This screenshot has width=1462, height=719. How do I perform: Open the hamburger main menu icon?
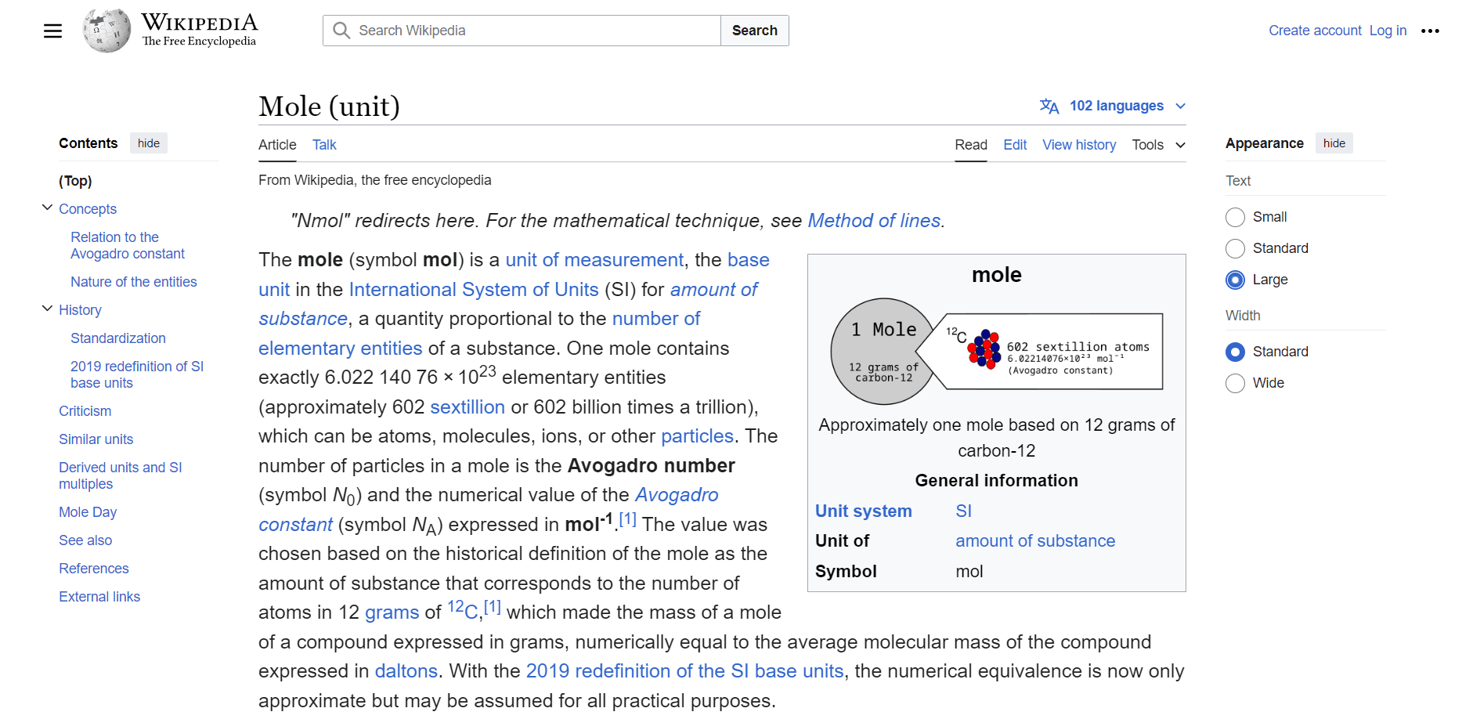point(52,31)
